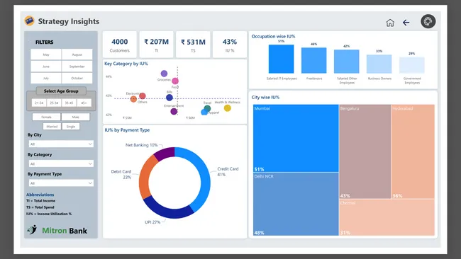The height and width of the screenshot is (259, 461).
Task: Click the teal Travel bubble
Action: (x=207, y=108)
